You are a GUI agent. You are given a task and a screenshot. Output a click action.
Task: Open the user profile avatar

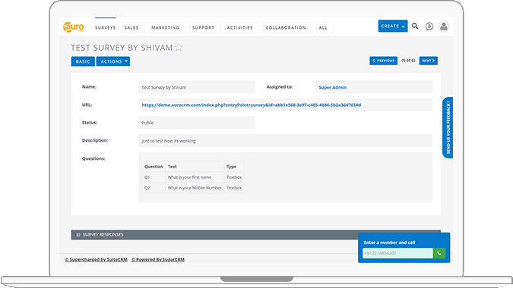pos(444,27)
